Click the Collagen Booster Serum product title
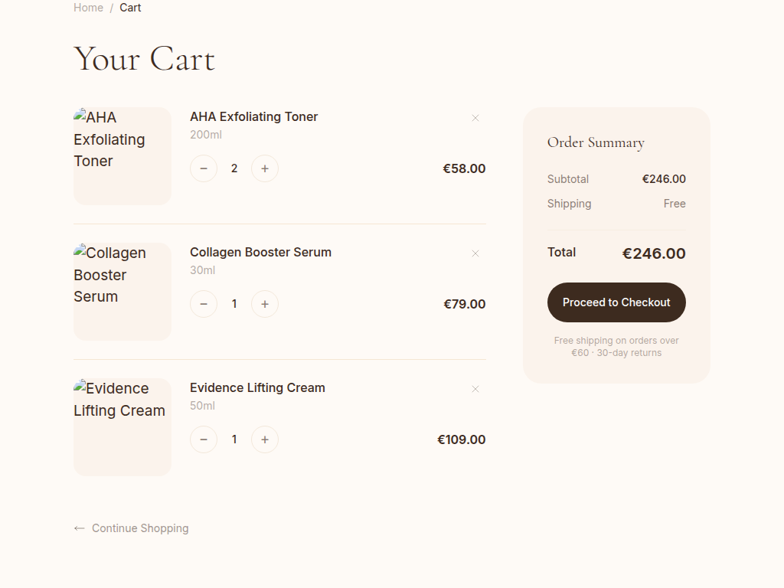This screenshot has width=784, height=588. [x=260, y=252]
